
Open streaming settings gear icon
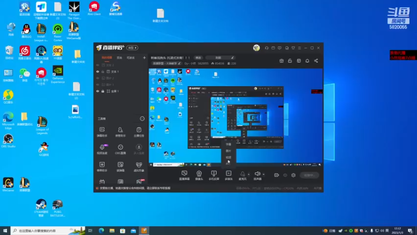tap(293, 175)
